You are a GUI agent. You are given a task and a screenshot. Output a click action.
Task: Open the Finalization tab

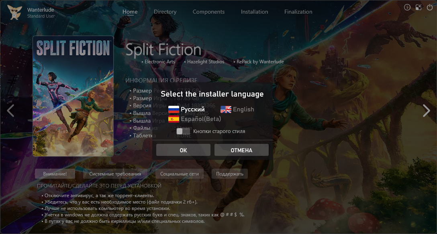coord(298,12)
